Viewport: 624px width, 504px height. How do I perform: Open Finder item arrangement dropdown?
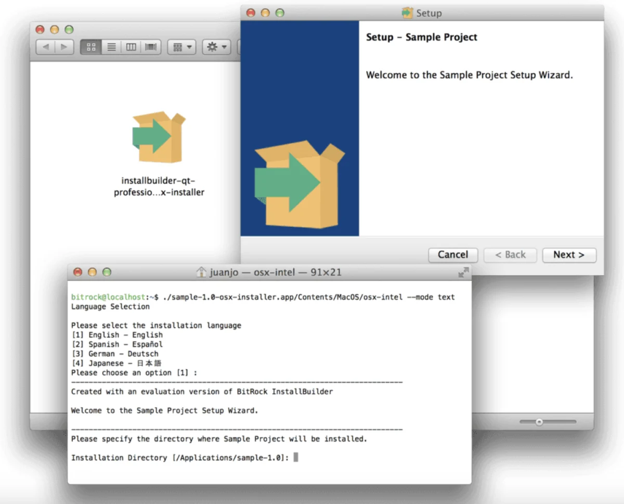[181, 47]
